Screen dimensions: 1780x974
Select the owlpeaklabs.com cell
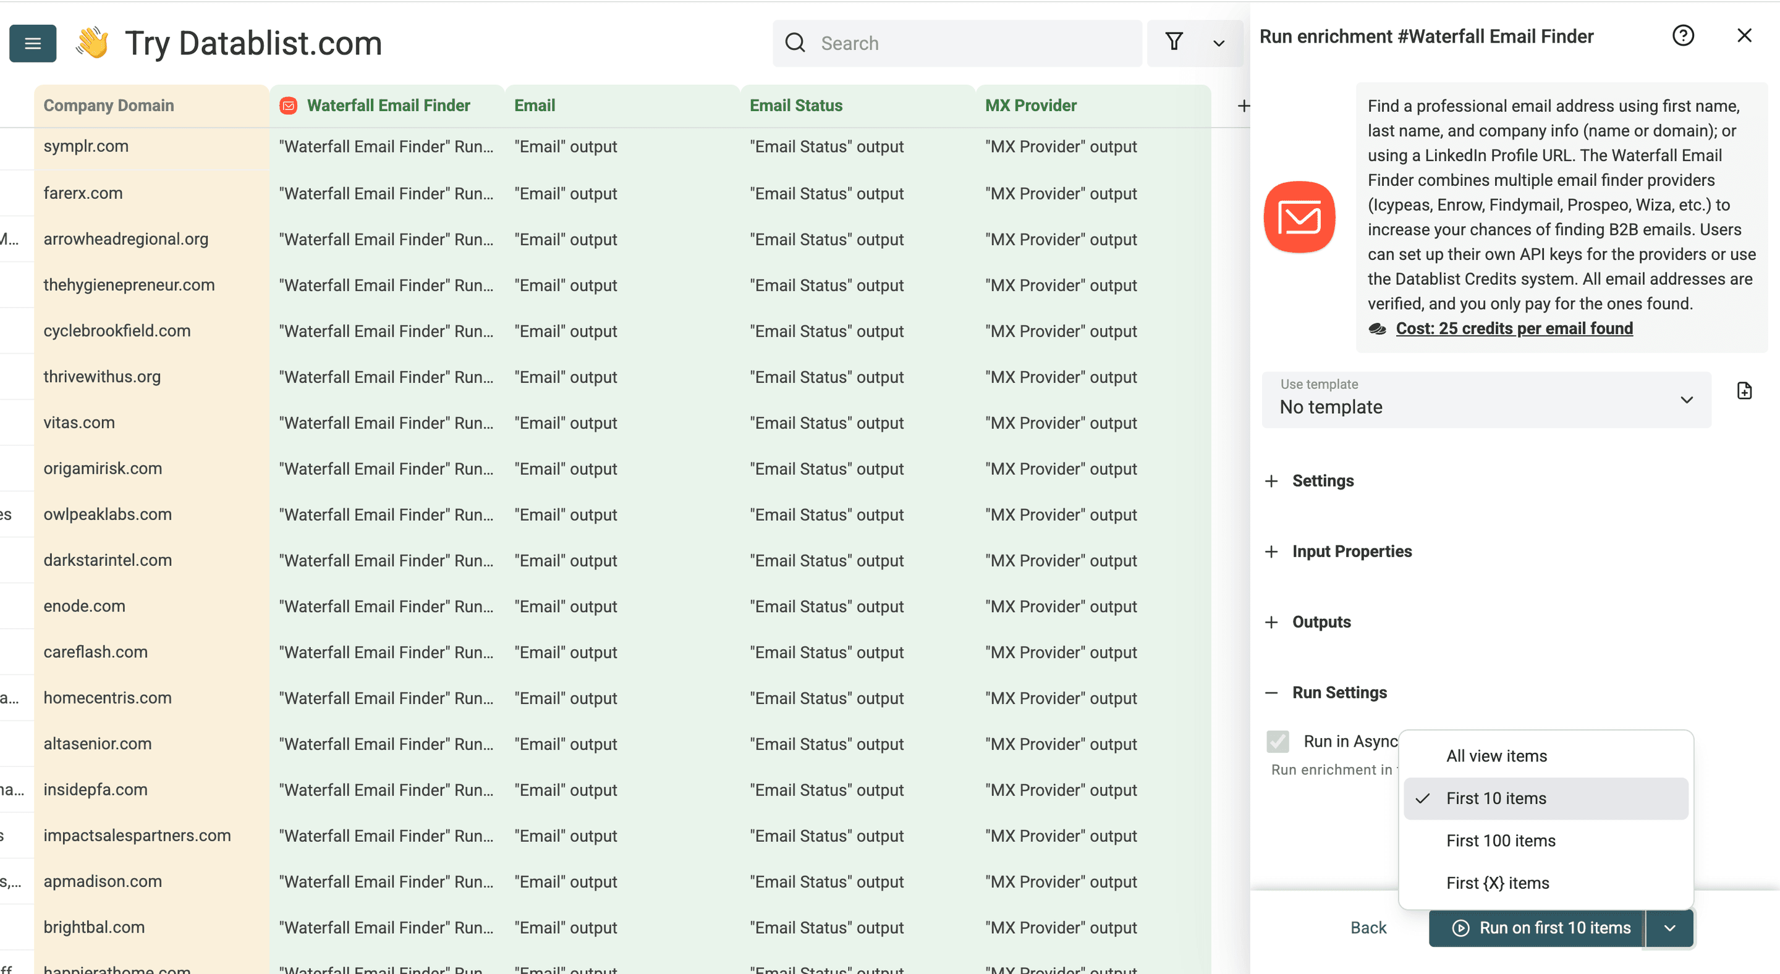coord(151,514)
